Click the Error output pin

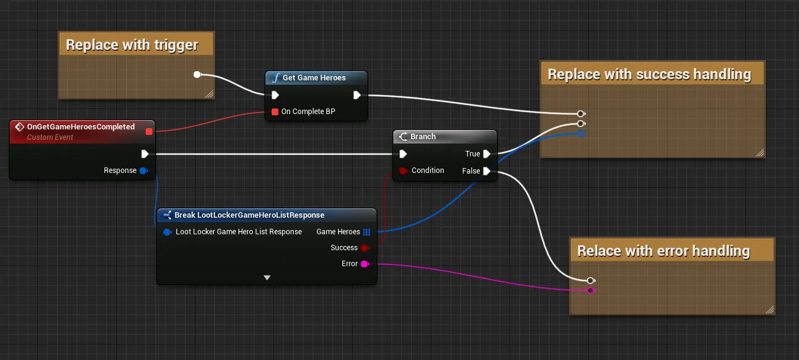point(364,264)
